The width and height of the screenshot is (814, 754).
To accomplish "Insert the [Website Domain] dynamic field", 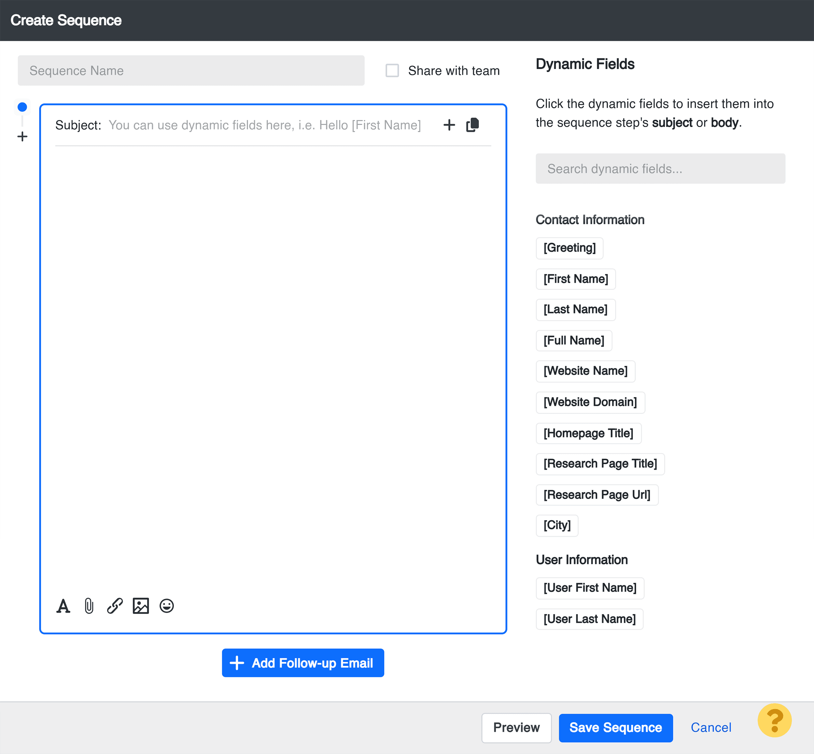I will [590, 402].
